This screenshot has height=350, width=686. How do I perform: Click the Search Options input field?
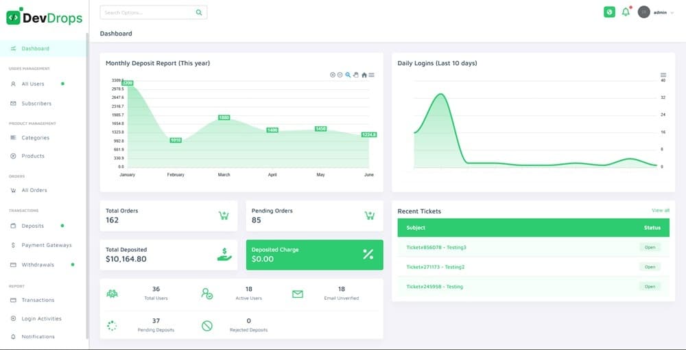click(145, 12)
